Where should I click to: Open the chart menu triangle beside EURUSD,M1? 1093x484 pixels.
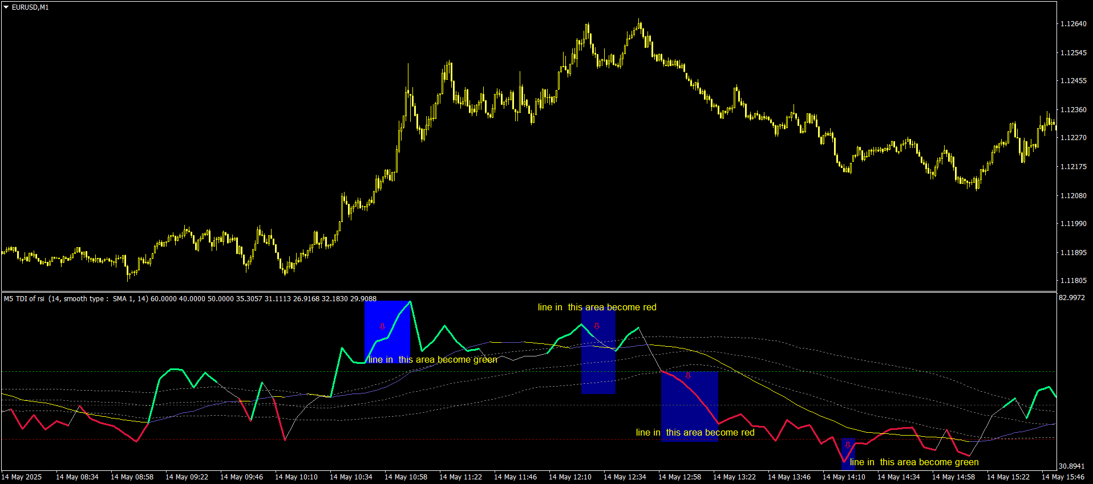coord(6,7)
